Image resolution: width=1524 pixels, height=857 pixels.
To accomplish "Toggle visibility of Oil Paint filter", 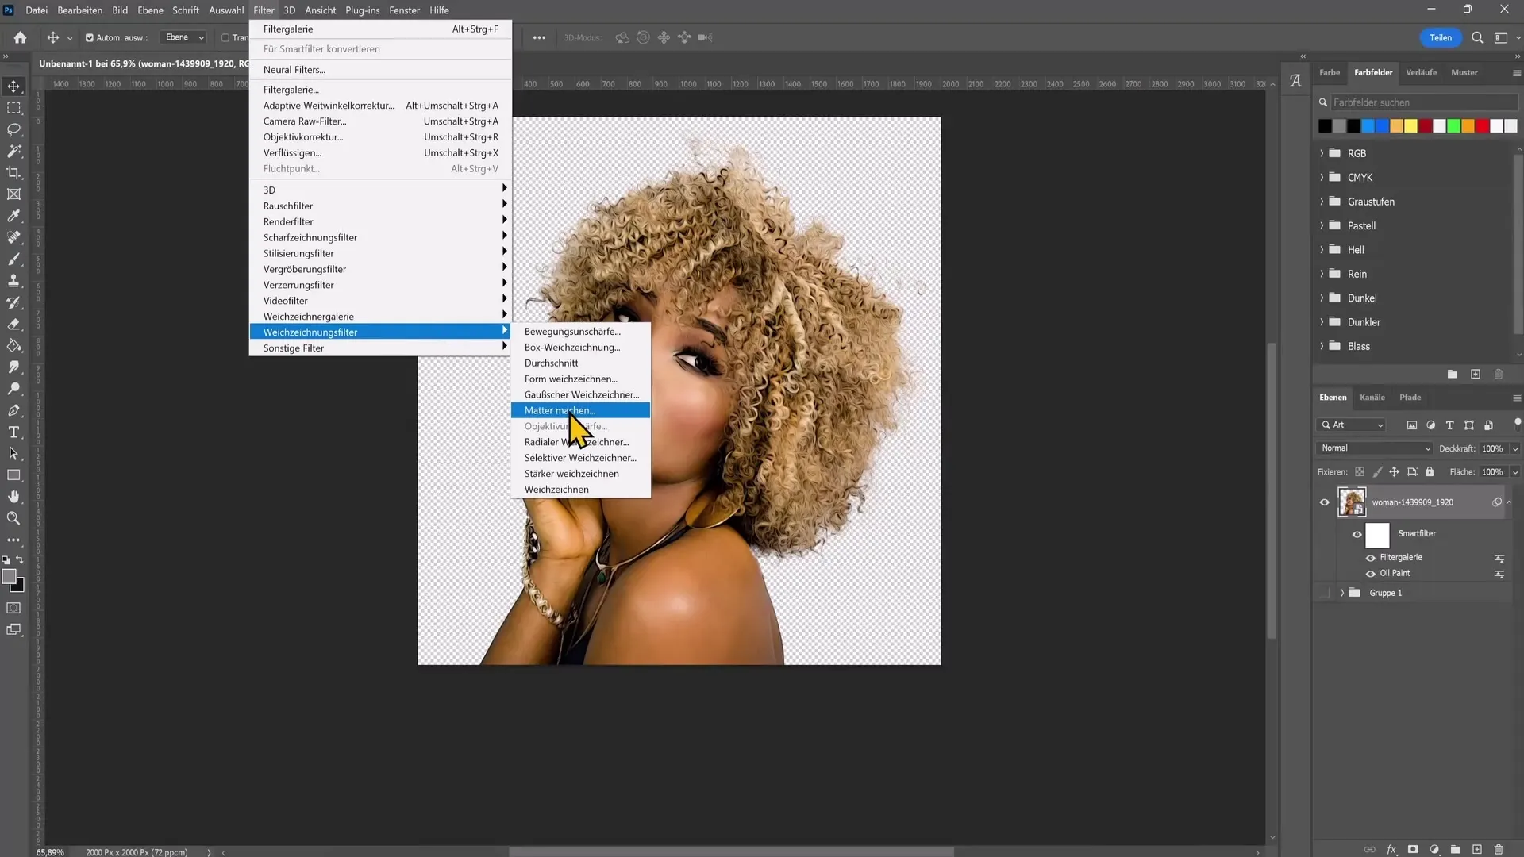I will pos(1370,574).
